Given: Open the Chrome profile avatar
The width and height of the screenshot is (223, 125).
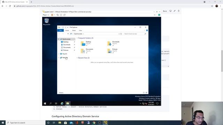Looking at the screenshot, I should pyautogui.click(x=217, y=6).
